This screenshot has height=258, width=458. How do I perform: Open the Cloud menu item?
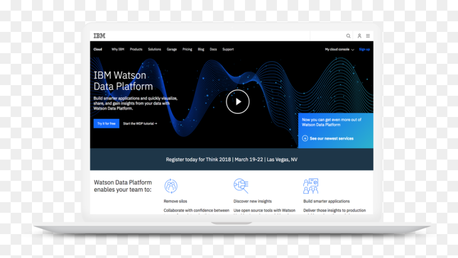[98, 49]
